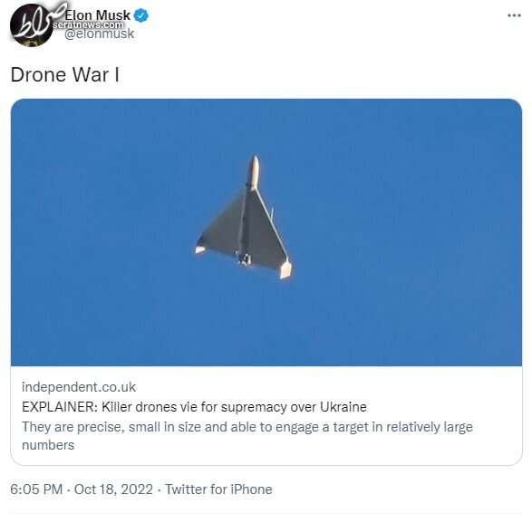Click the blue verified badge
Image resolution: width=532 pixels, height=514 pixels.
coord(140,15)
